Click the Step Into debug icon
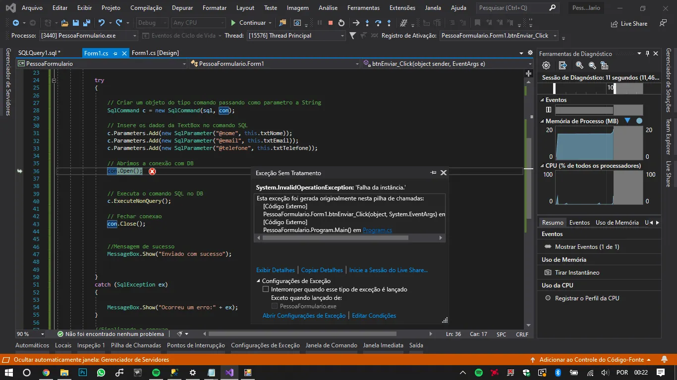 pos(367,23)
